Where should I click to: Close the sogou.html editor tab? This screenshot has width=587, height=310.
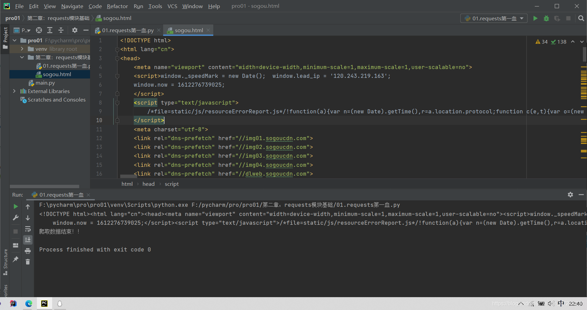click(208, 30)
